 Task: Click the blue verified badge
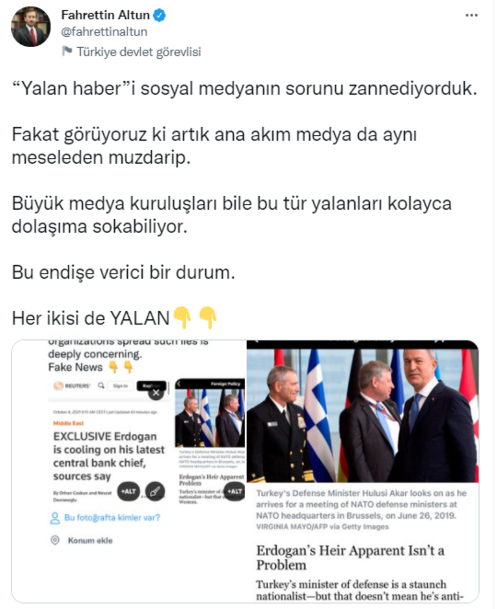(159, 15)
